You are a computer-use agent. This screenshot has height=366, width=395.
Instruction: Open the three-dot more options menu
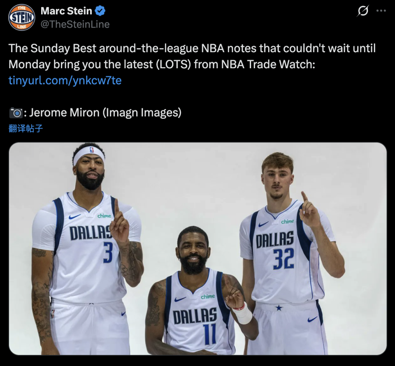(381, 11)
